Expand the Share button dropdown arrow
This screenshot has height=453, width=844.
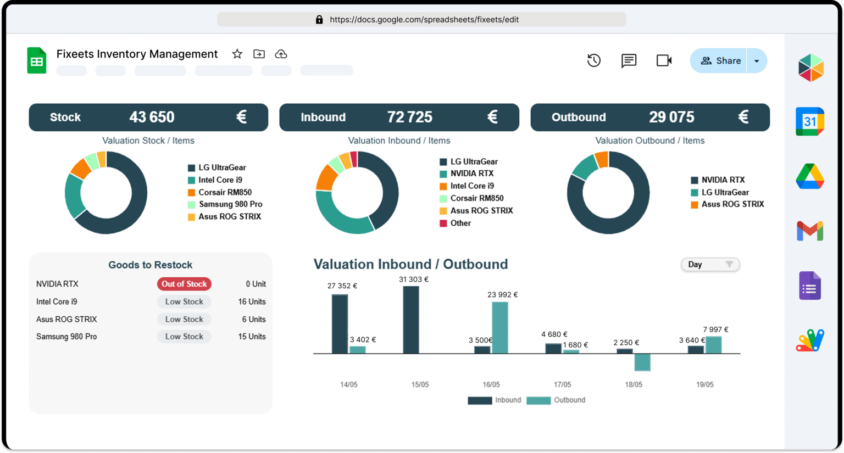757,61
